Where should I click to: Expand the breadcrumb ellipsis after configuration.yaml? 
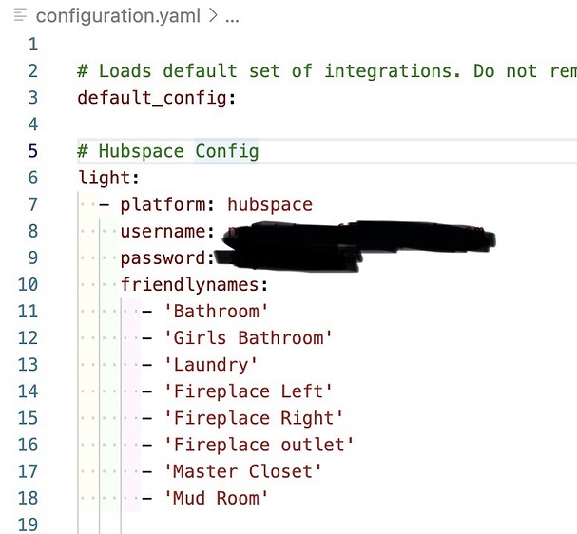(230, 17)
